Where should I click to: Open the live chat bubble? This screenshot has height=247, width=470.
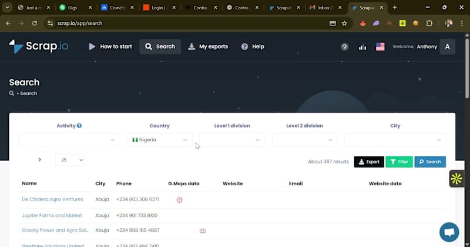(449, 232)
